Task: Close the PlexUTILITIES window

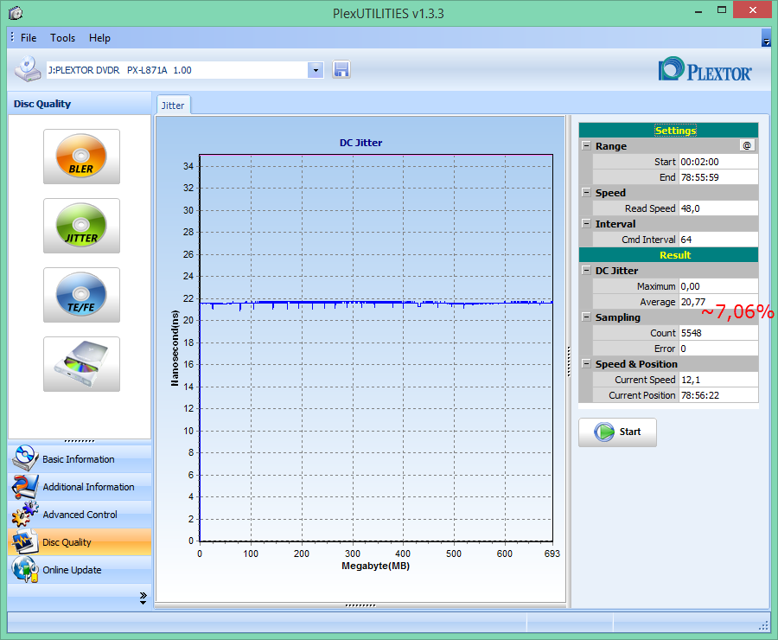Action: click(x=752, y=10)
